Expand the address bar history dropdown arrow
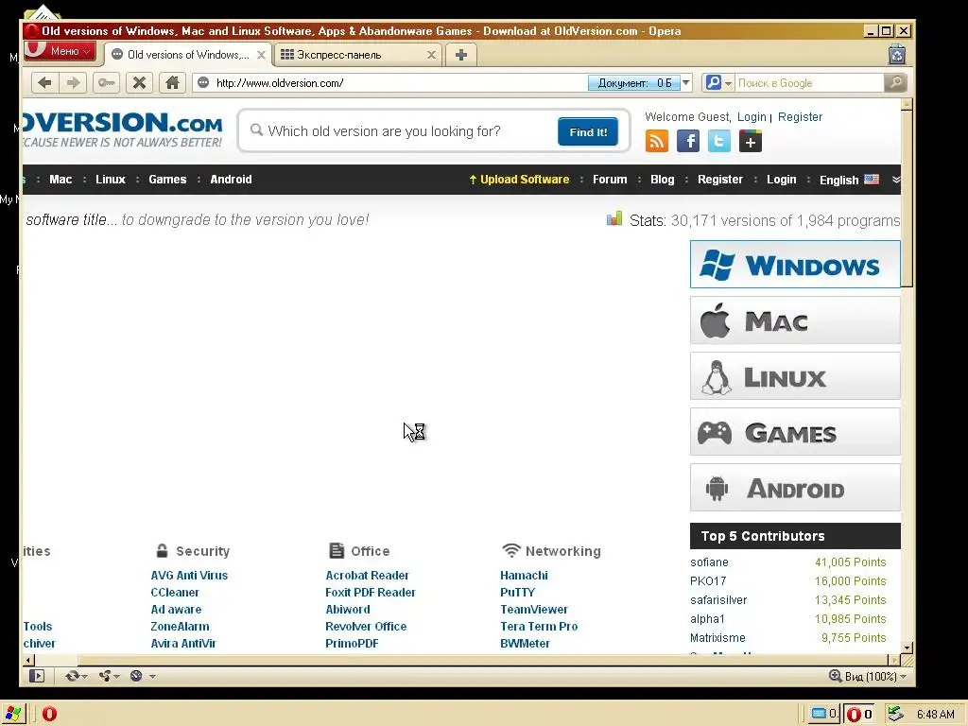This screenshot has height=726, width=968. (686, 83)
